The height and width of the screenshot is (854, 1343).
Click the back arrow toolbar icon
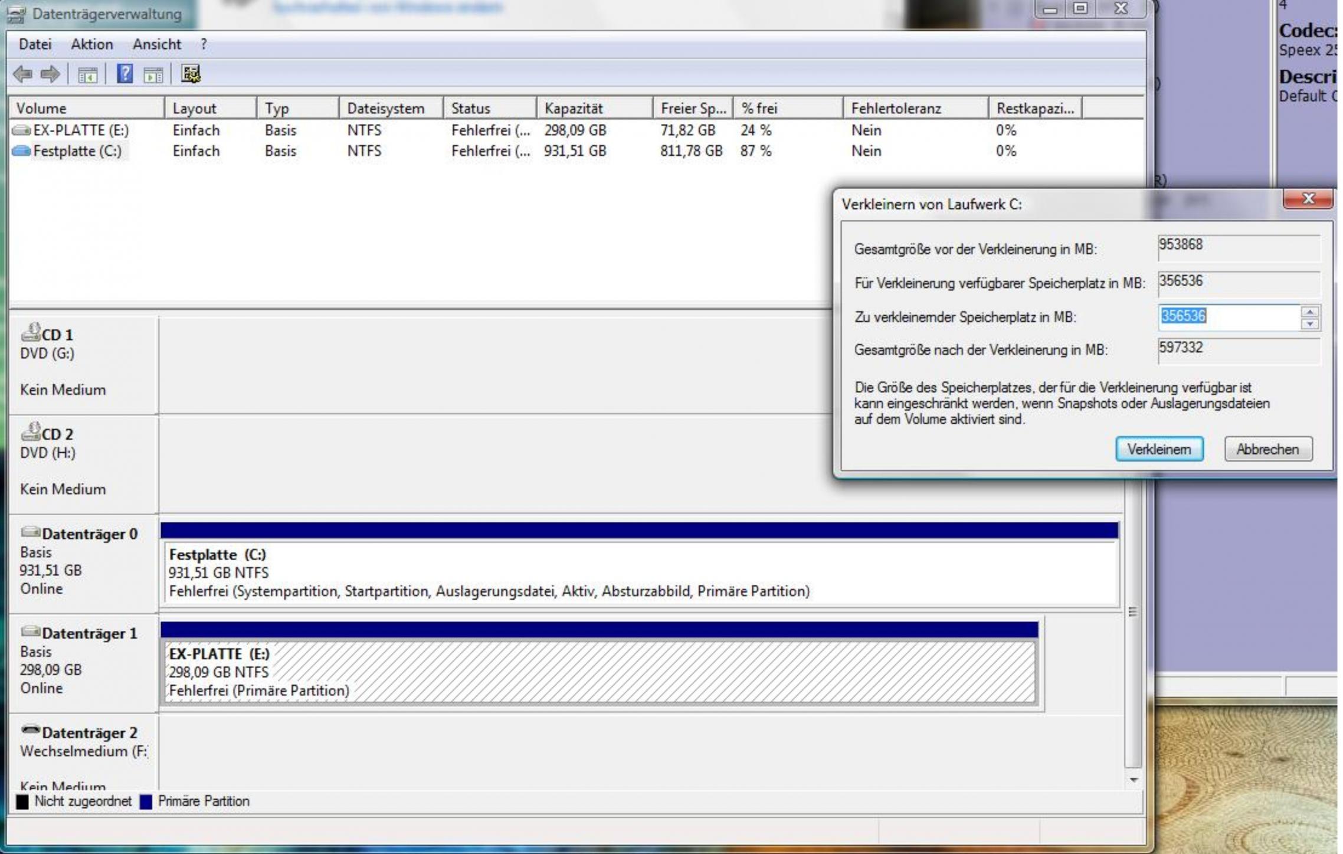(x=23, y=74)
